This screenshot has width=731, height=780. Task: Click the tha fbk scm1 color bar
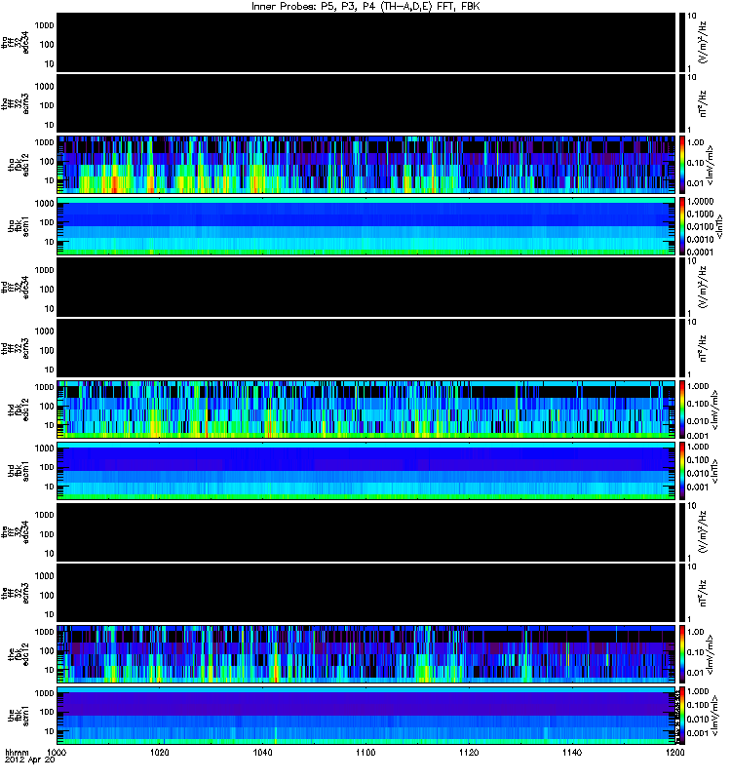[x=681, y=226]
